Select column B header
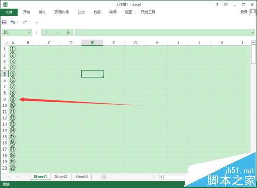The image size is (257, 188). coord(28,43)
